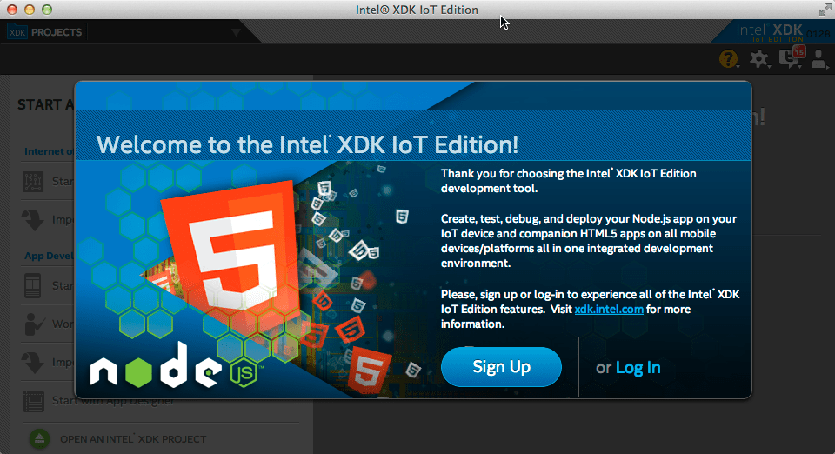Click the Intel XDK IoT Edition window title
This screenshot has height=454, width=835.
coord(417,10)
